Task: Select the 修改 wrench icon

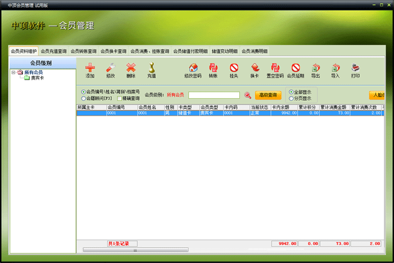Action: 110,68
